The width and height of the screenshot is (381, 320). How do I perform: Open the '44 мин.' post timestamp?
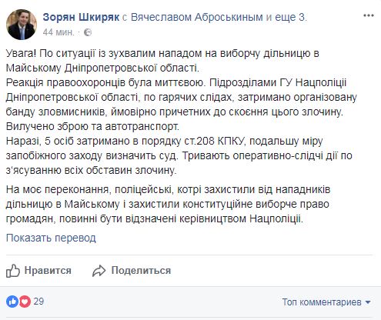pos(58,32)
